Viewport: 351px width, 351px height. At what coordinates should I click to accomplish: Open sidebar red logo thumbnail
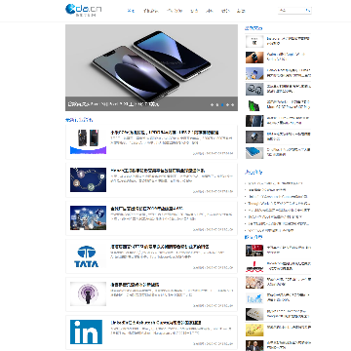tap(254, 266)
